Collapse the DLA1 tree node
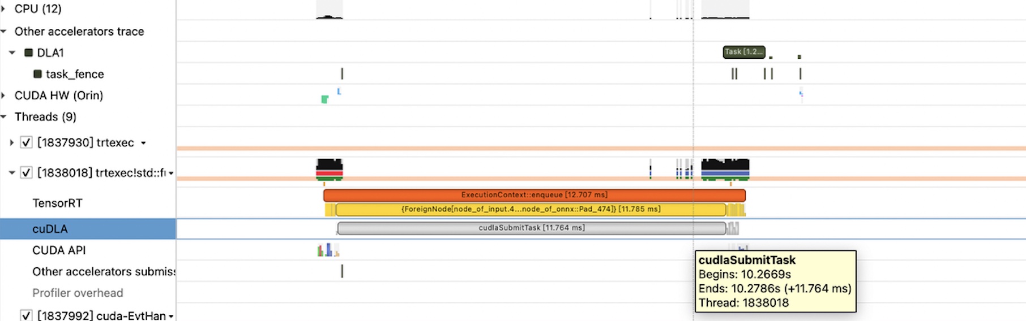Screen dimensions: 1026x321 tap(12, 53)
